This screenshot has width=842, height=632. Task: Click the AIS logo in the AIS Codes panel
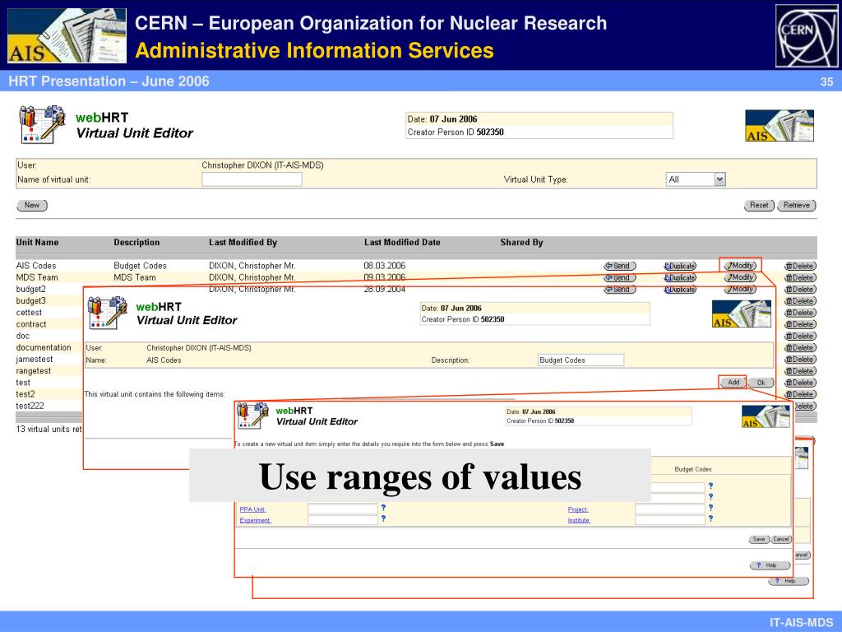[x=742, y=314]
